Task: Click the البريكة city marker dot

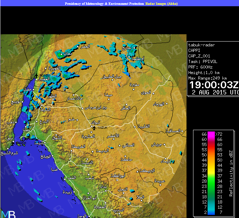Action: pyautogui.click(x=137, y=172)
